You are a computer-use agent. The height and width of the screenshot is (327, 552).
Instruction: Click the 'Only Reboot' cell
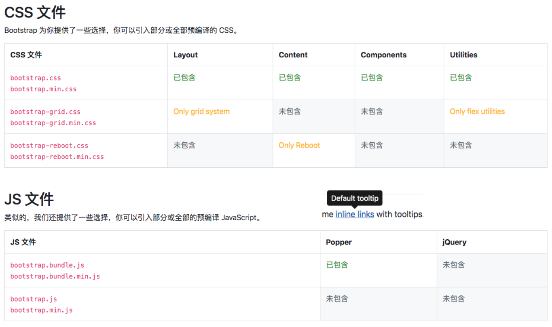point(299,145)
